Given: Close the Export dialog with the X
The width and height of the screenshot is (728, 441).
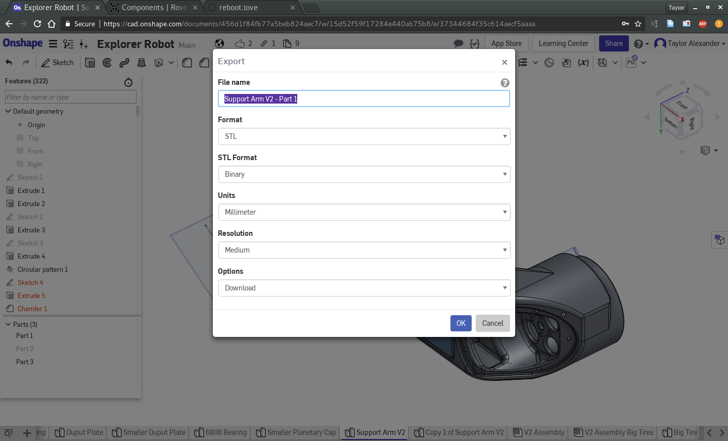Looking at the screenshot, I should (504, 62).
